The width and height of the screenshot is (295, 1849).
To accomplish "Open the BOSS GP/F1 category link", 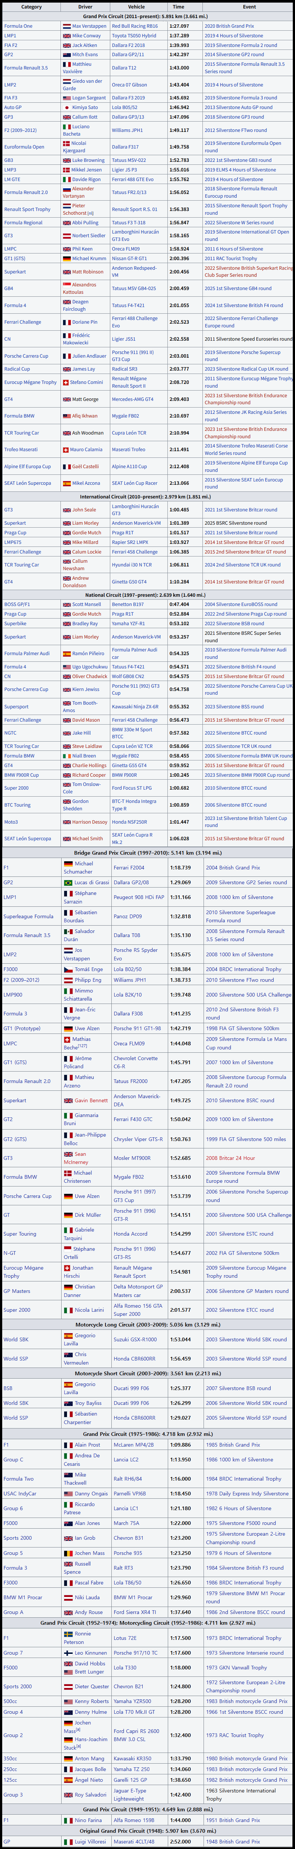I will coord(17,605).
